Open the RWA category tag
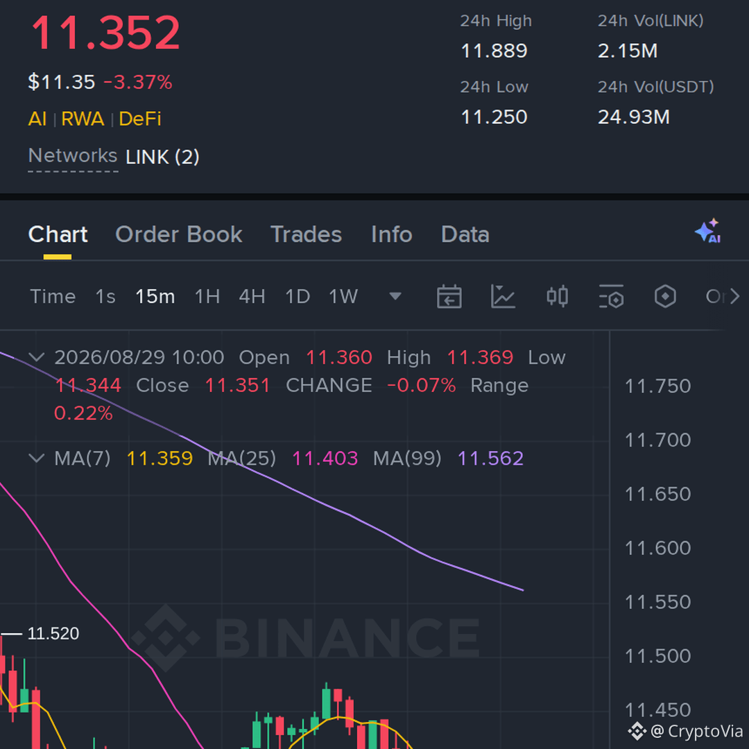This screenshot has height=749, width=749. coord(83,119)
